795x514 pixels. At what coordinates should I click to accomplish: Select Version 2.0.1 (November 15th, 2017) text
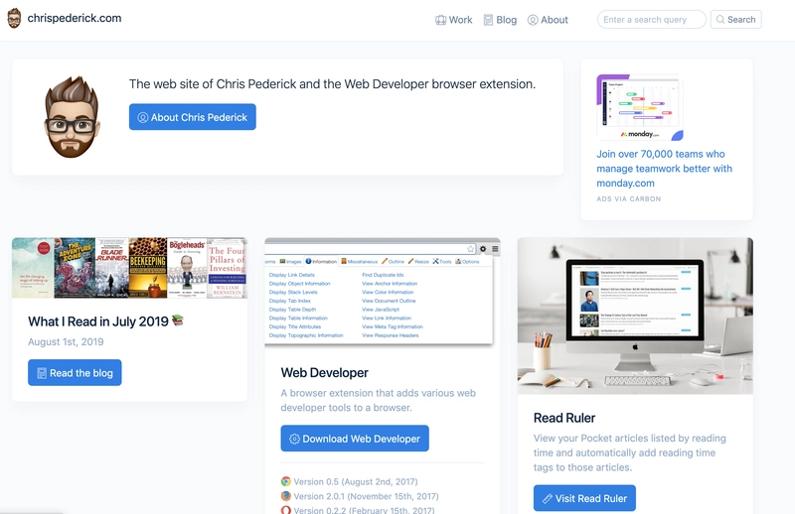pyautogui.click(x=366, y=496)
